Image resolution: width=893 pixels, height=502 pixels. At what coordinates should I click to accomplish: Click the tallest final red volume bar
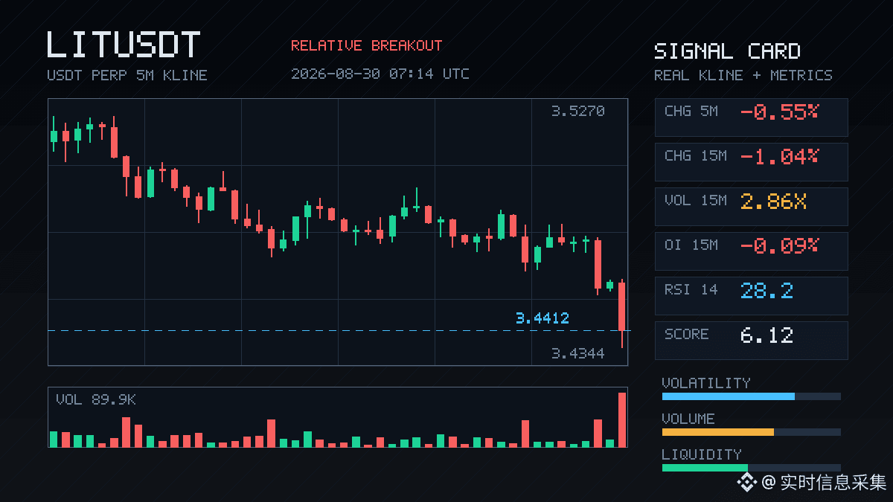tap(622, 419)
